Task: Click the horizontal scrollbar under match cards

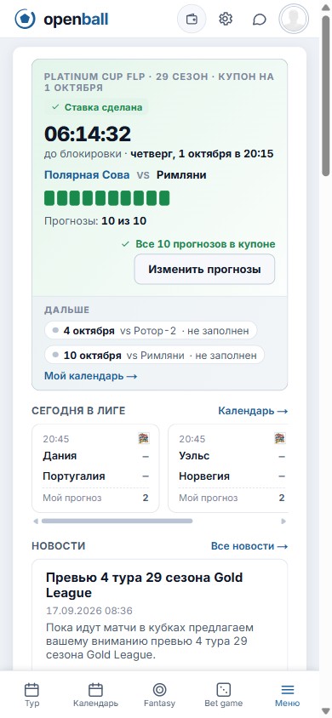Action: 117,521
